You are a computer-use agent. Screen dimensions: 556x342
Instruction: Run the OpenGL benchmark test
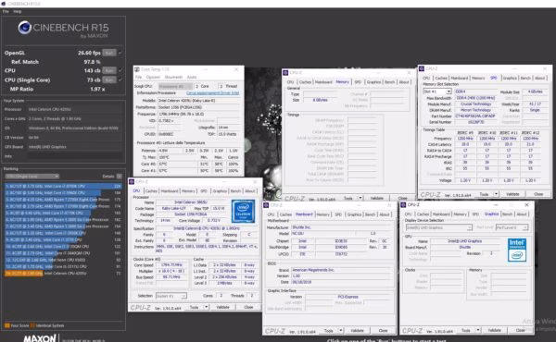pos(109,53)
